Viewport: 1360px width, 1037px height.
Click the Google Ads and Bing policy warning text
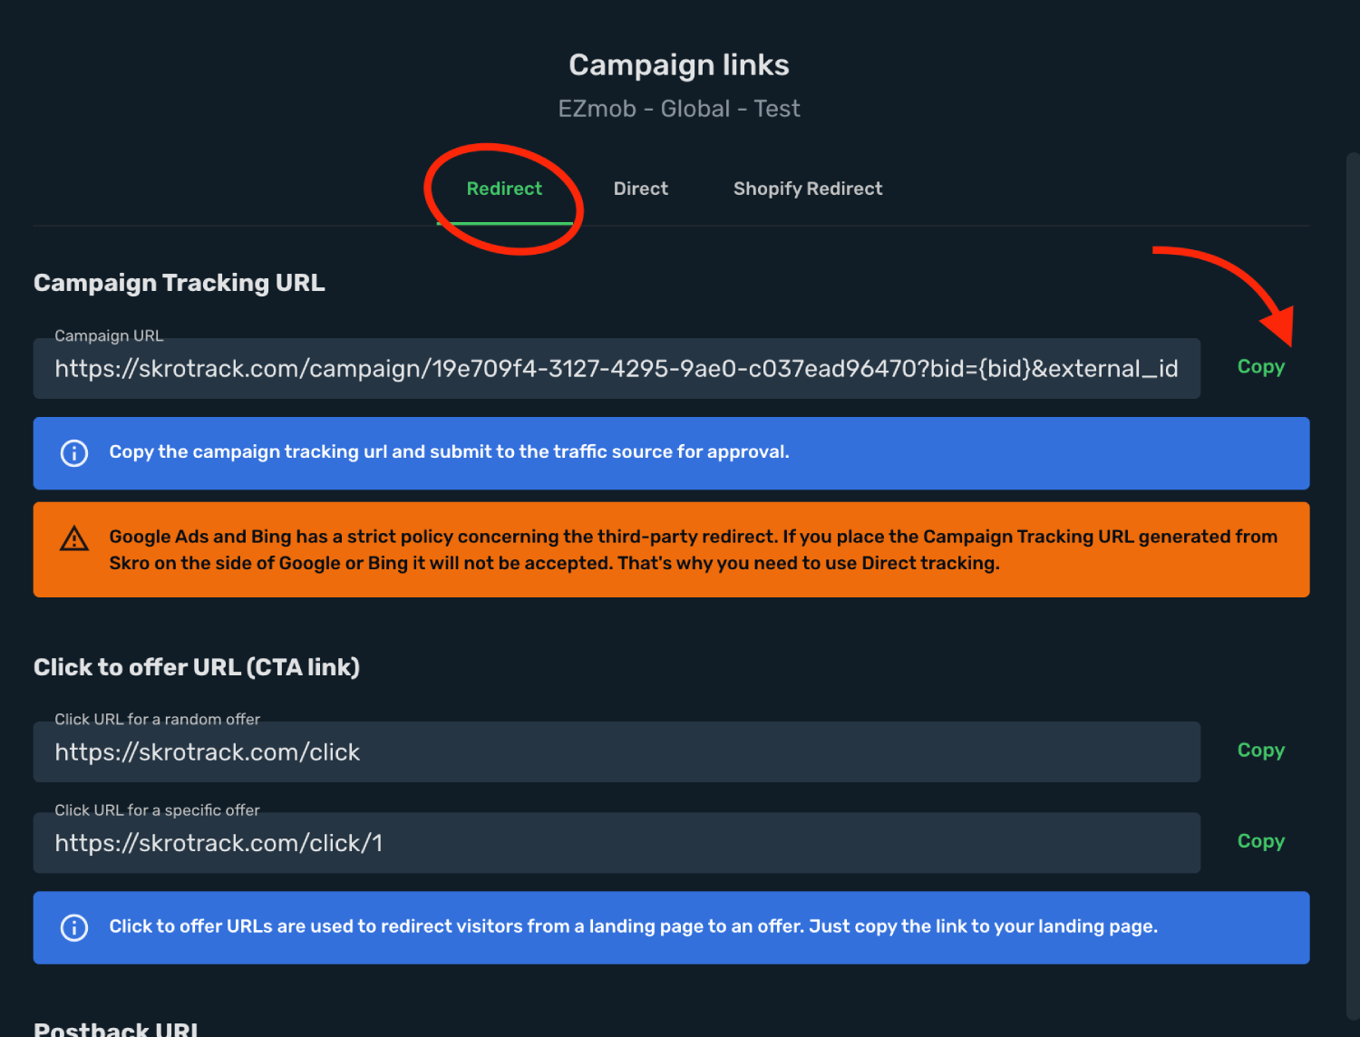[694, 549]
